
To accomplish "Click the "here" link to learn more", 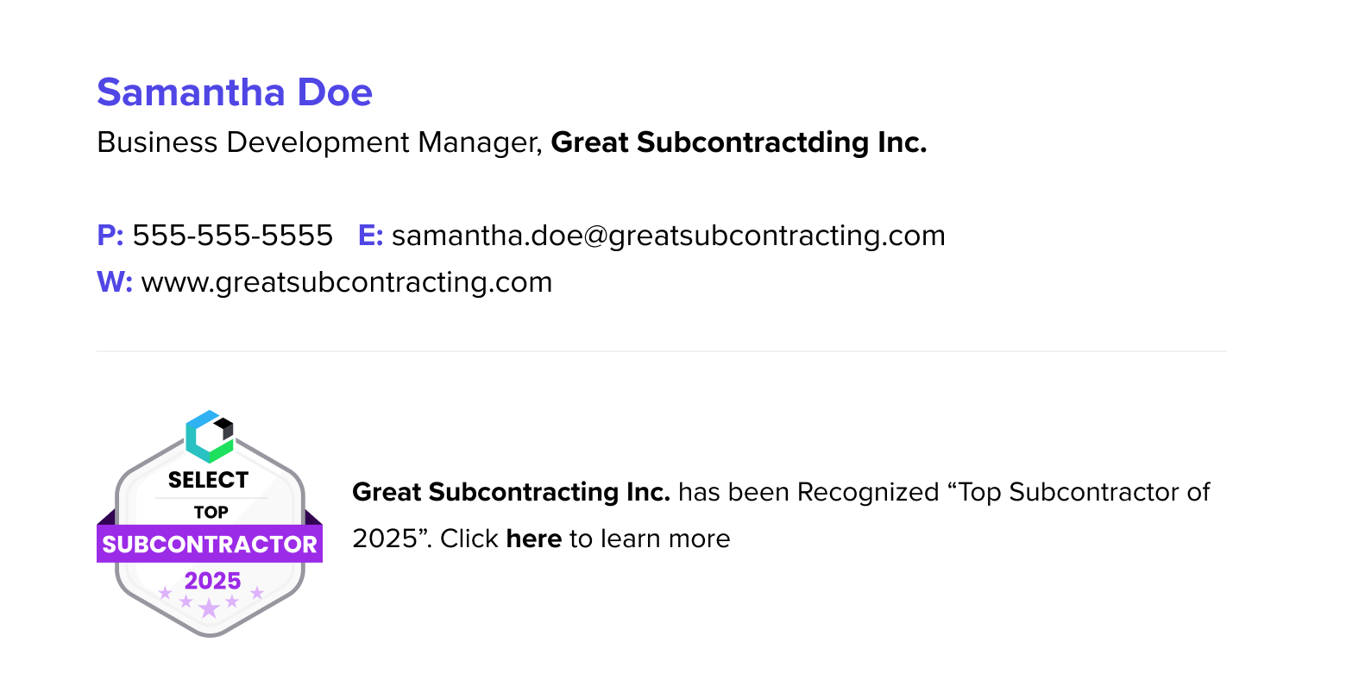I will click(534, 539).
